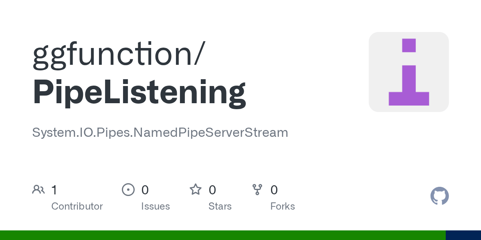Click the green language bar segment
The image size is (481, 240).
coord(223,235)
